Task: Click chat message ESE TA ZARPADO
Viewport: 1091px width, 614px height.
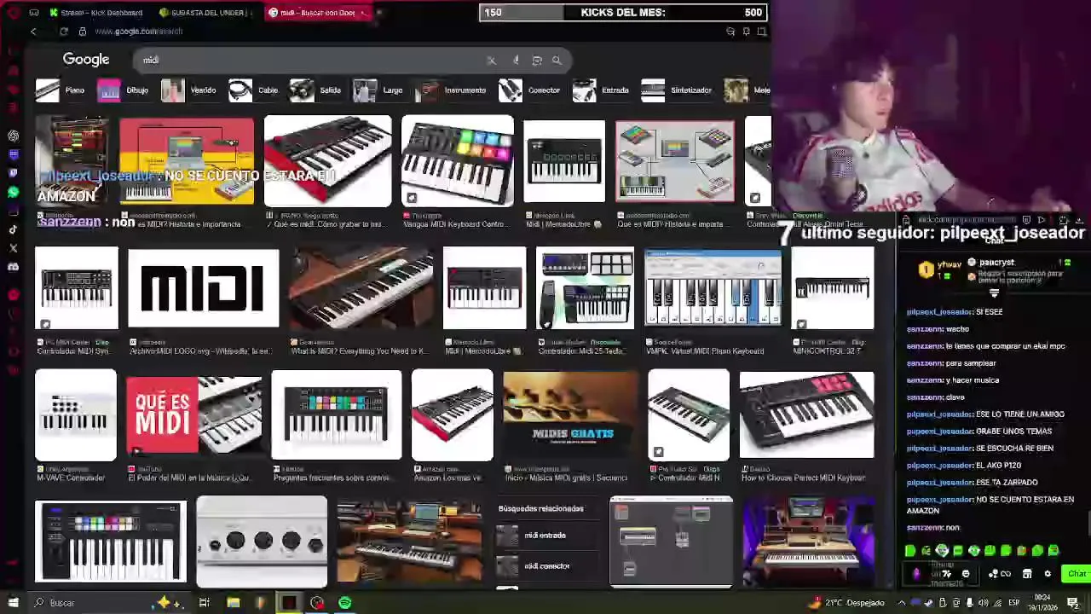Action: tap(1007, 483)
